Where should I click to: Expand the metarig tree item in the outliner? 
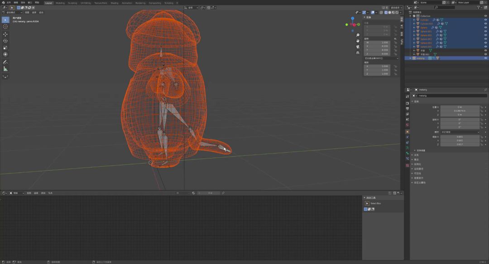coord(411,58)
